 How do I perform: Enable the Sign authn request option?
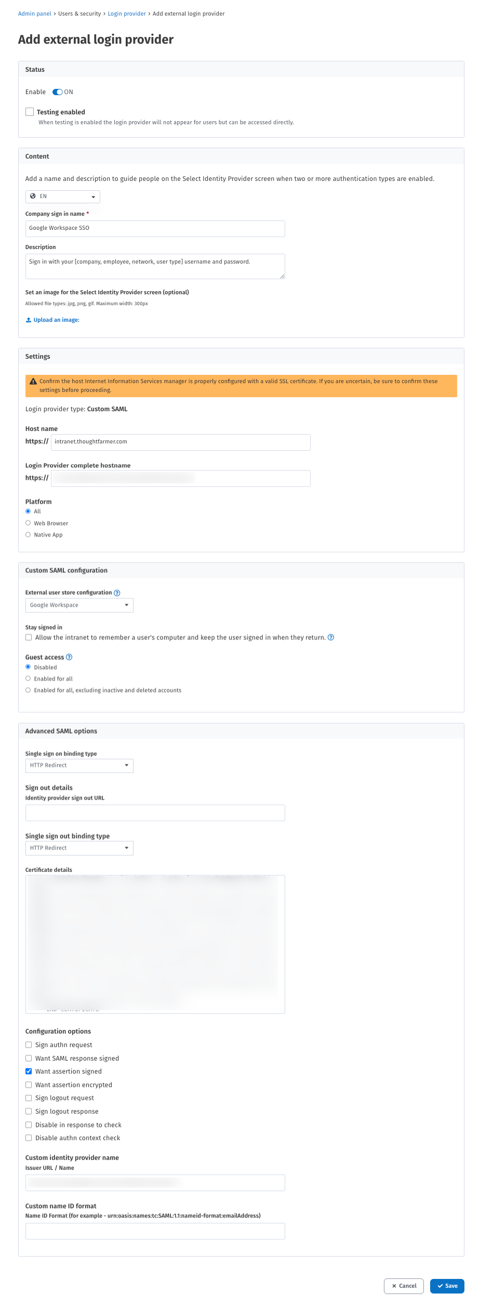(29, 1044)
